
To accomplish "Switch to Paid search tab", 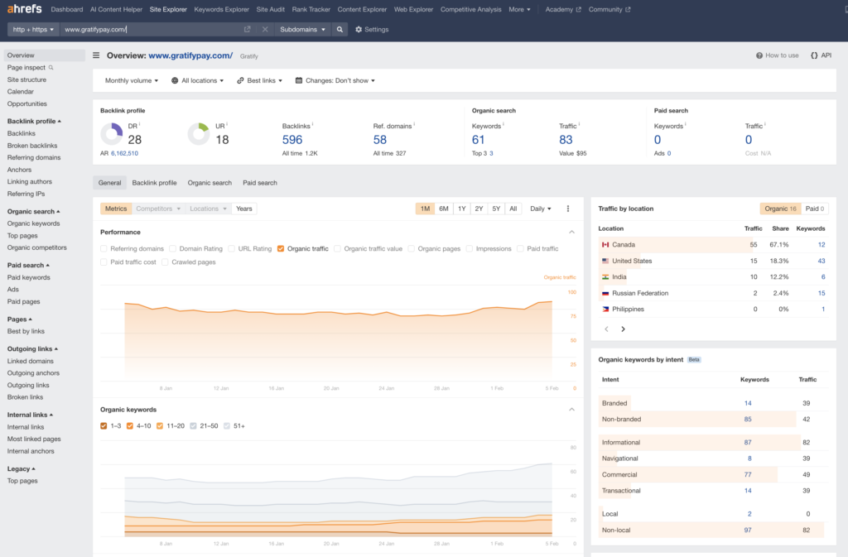I will point(259,183).
